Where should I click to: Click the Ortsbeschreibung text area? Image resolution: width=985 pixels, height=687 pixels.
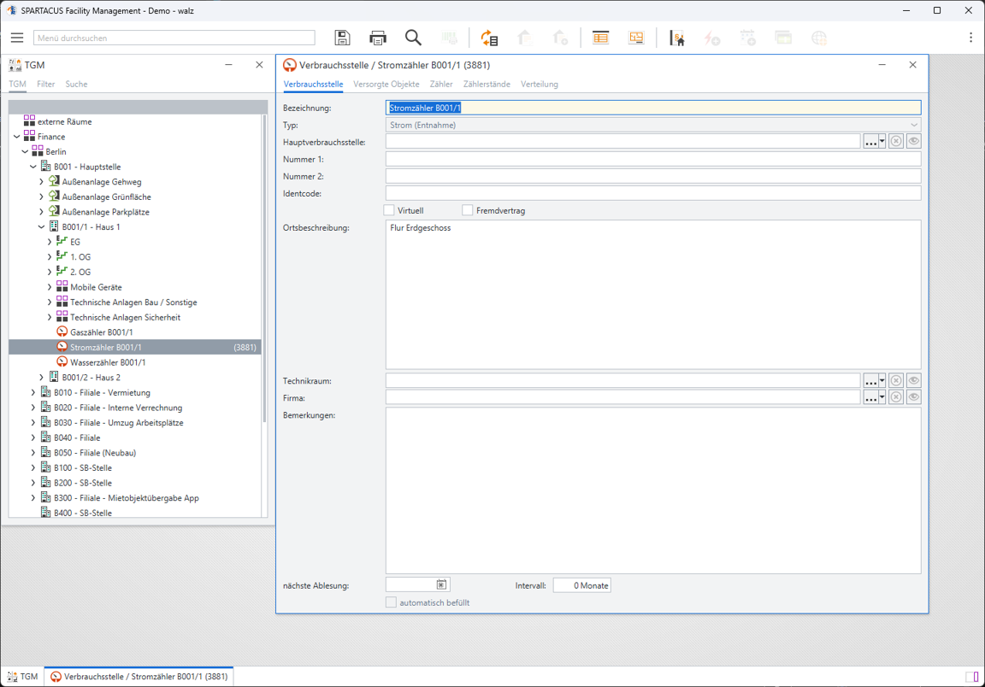653,294
